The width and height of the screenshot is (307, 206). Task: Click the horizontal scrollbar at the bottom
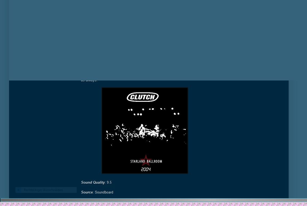coord(153,200)
